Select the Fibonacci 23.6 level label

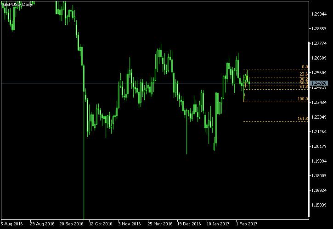coord(304,74)
